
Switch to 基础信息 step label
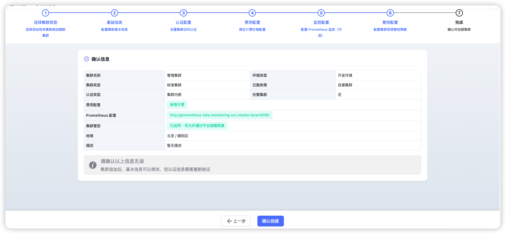115,23
